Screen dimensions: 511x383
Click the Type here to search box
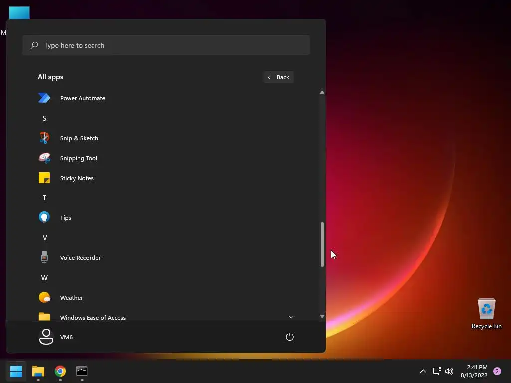pos(166,45)
